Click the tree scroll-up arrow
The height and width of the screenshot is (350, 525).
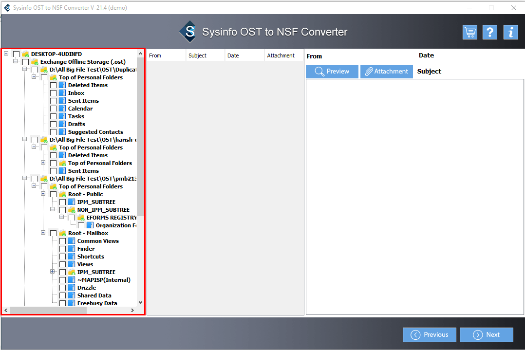click(141, 54)
